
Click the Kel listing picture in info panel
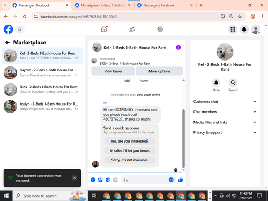click(x=225, y=52)
